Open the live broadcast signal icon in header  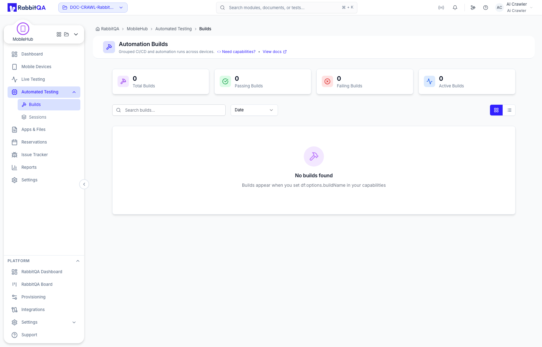point(441,8)
